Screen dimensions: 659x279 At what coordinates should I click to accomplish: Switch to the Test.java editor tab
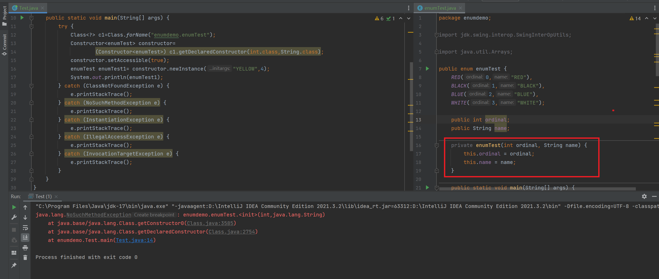(28, 8)
